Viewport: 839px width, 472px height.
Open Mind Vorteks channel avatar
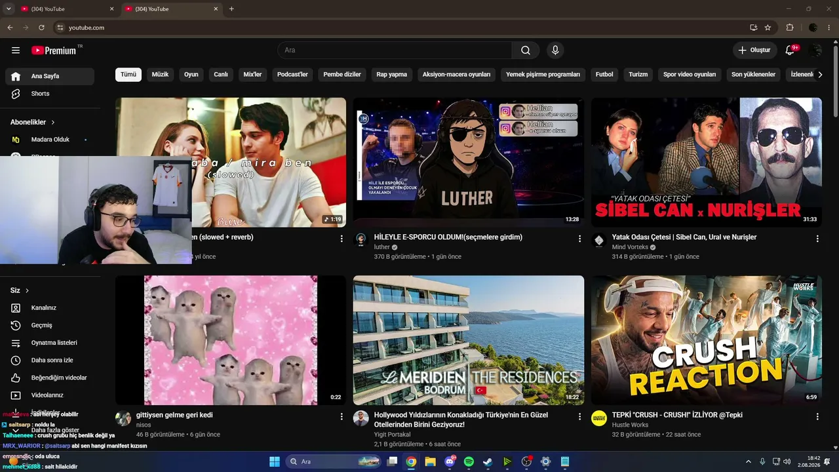(x=599, y=241)
